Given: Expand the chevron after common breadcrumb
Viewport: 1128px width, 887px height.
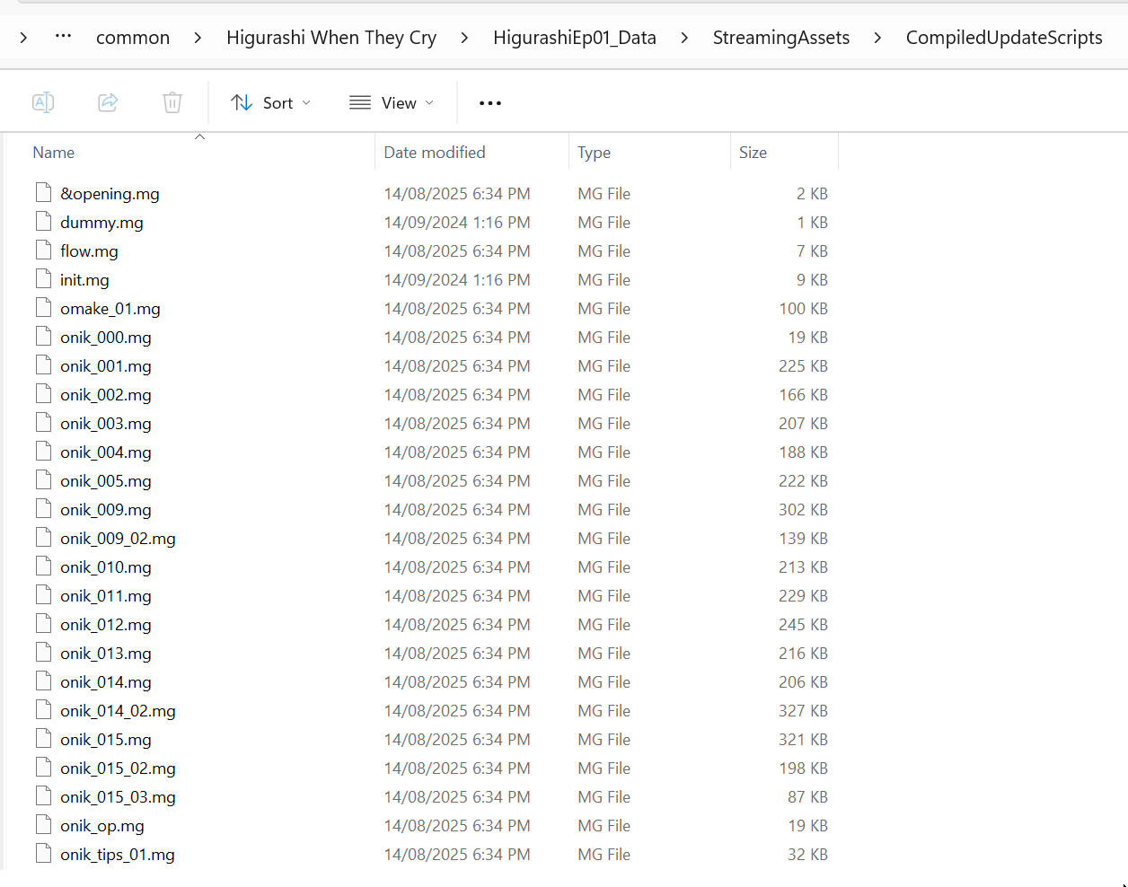Looking at the screenshot, I should [x=198, y=38].
